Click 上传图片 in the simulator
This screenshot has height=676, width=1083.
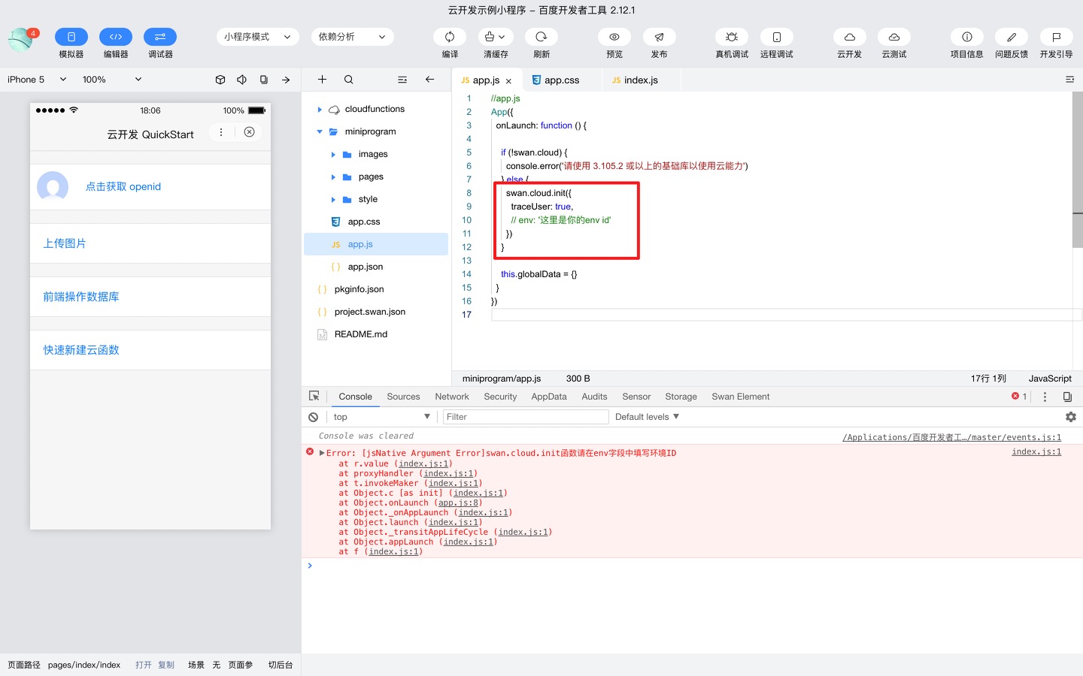[65, 243]
